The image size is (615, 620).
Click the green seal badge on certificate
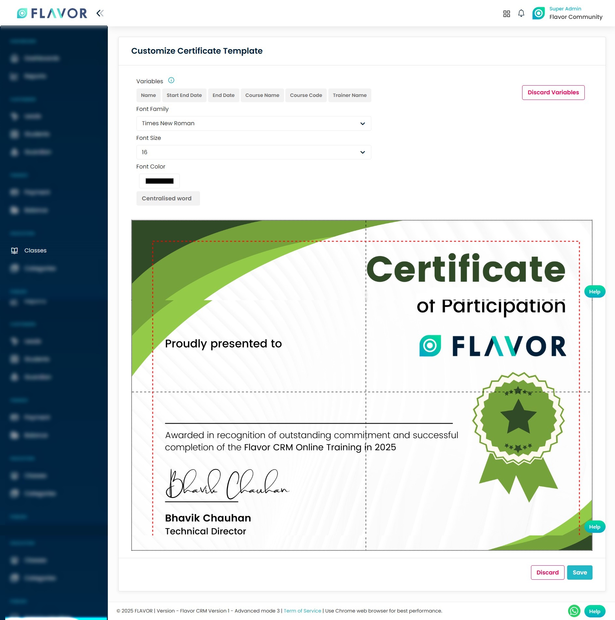518,420
